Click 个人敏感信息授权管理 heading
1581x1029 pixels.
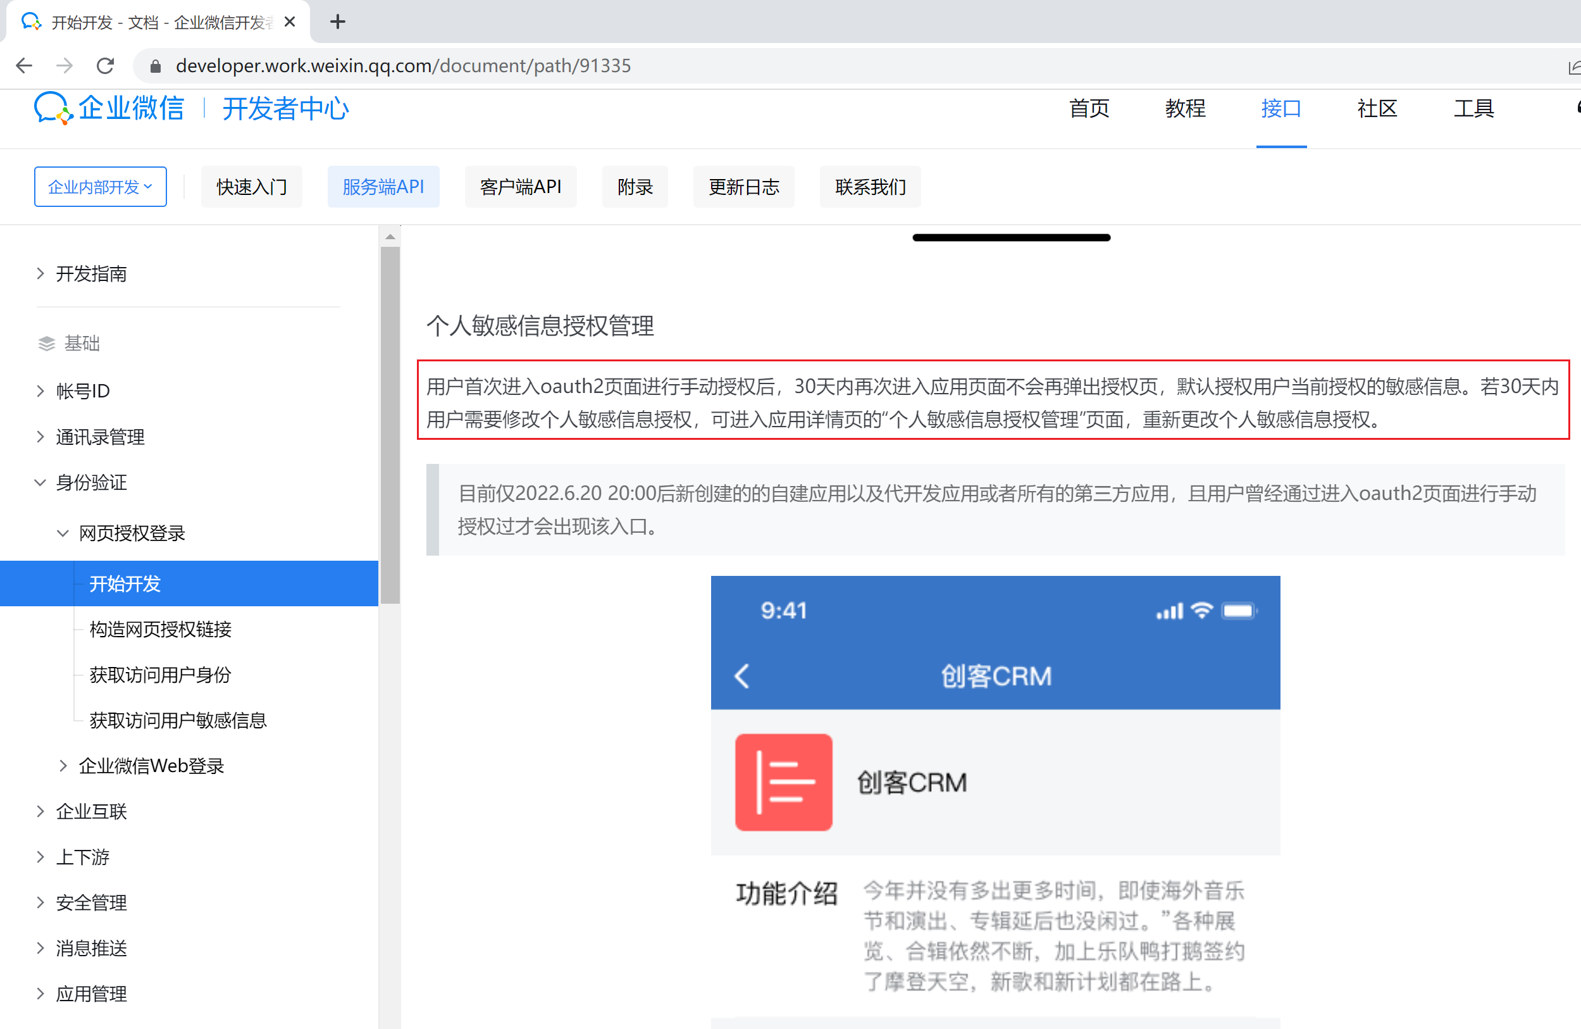click(x=540, y=325)
